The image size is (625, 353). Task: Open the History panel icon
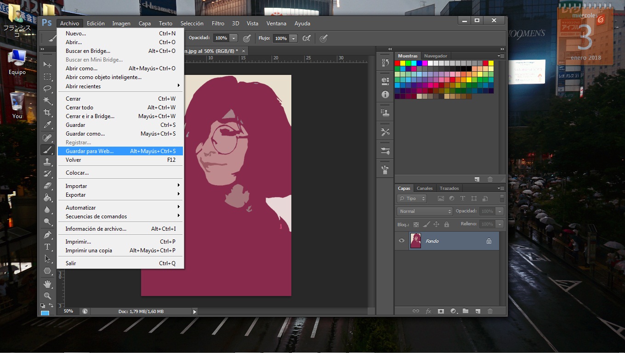pos(385,63)
